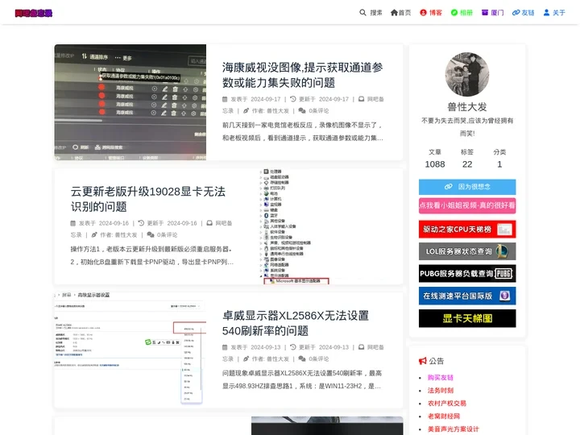Image resolution: width=580 pixels, height=435 pixels.
Task: Click calendar icon on Hikvision article's 发表于
Action: click(x=225, y=99)
